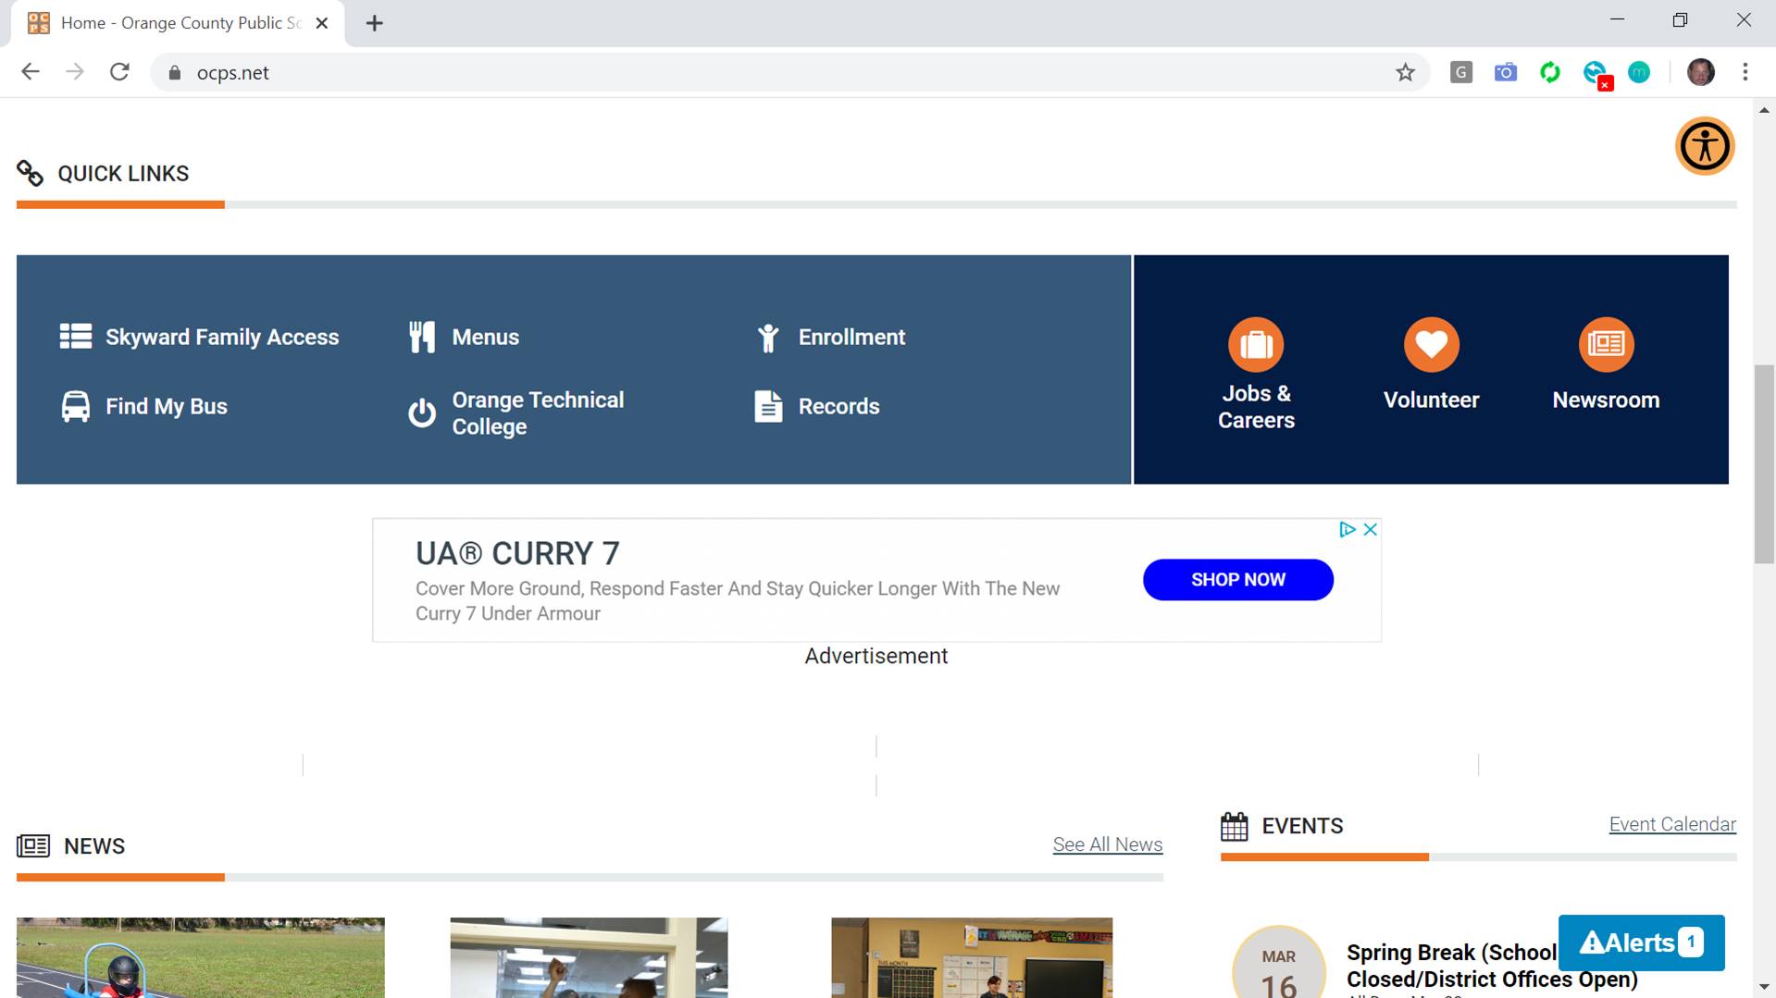Open Spring Break event title

[x=1492, y=966]
